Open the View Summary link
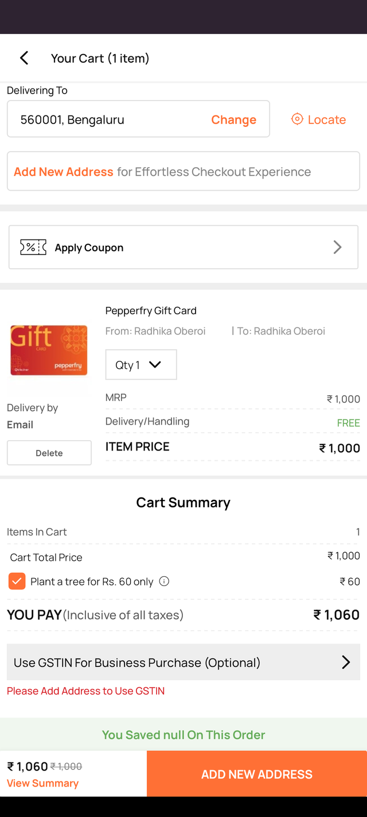This screenshot has height=817, width=367. click(42, 783)
